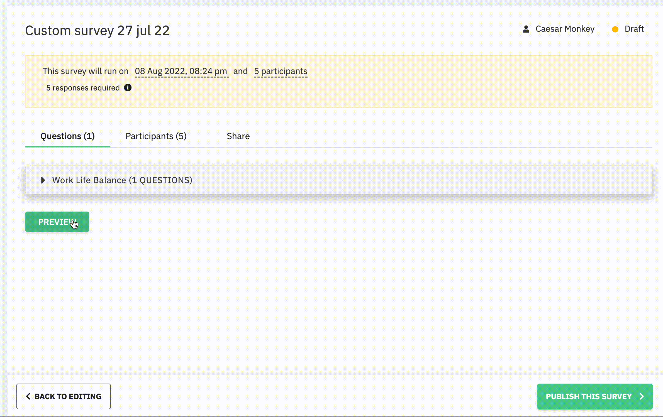Expand the Work Life Balance triangle
The image size is (663, 417).
coord(43,180)
